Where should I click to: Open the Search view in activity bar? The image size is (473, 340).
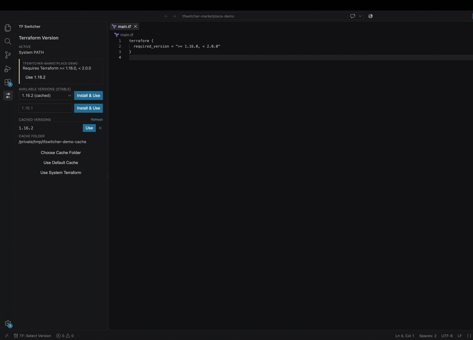point(8,41)
